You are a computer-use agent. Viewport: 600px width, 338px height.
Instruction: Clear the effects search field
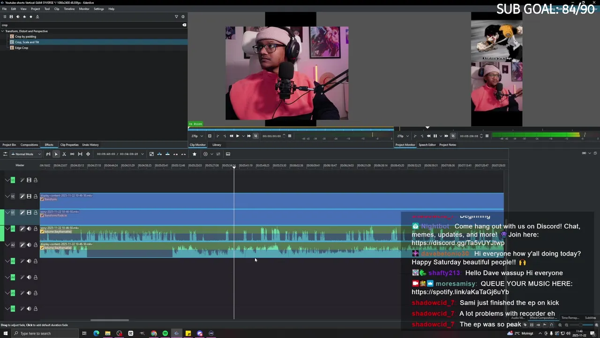tap(184, 25)
